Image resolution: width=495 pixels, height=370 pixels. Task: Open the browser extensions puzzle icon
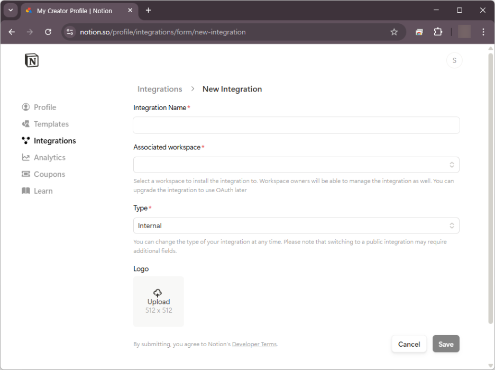pyautogui.click(x=438, y=32)
